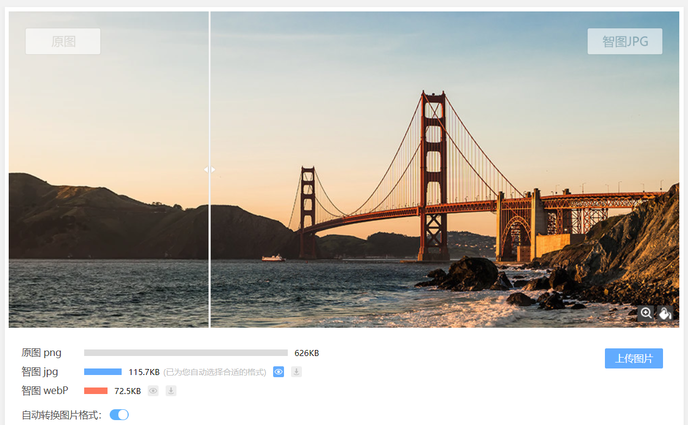Click the blue 智图 jpg size bar

pos(103,372)
